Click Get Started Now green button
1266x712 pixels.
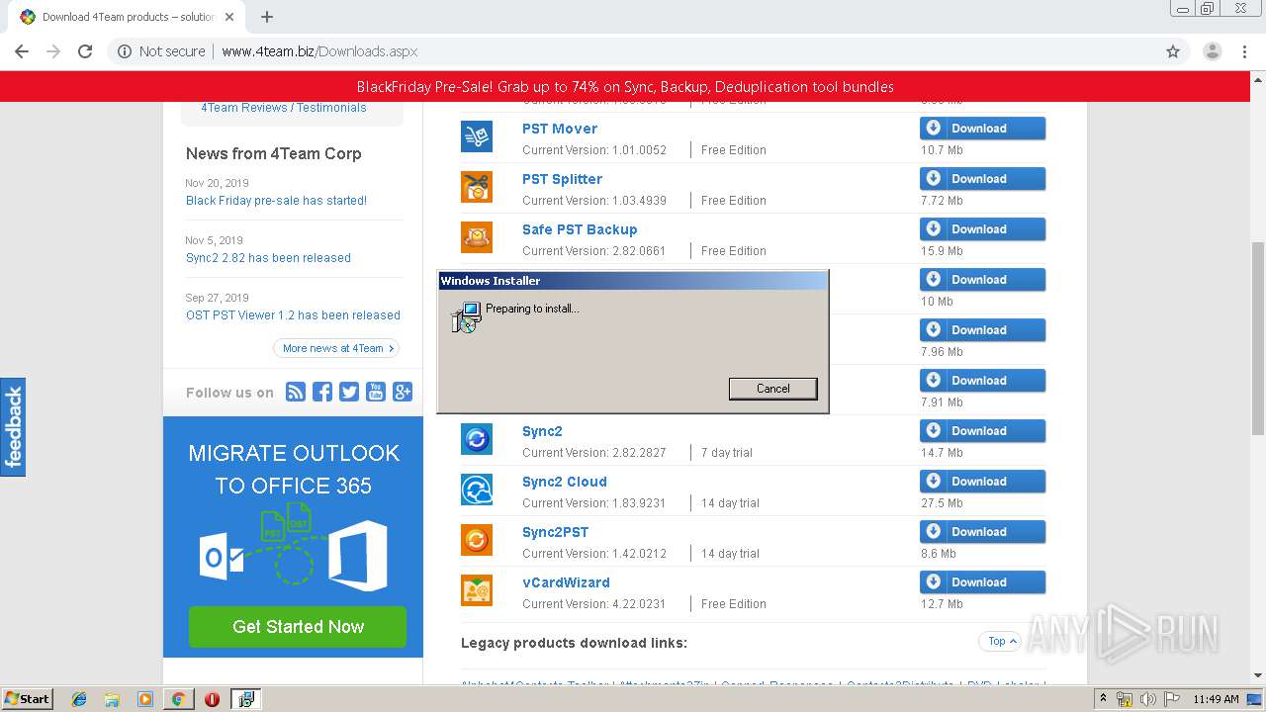298,627
